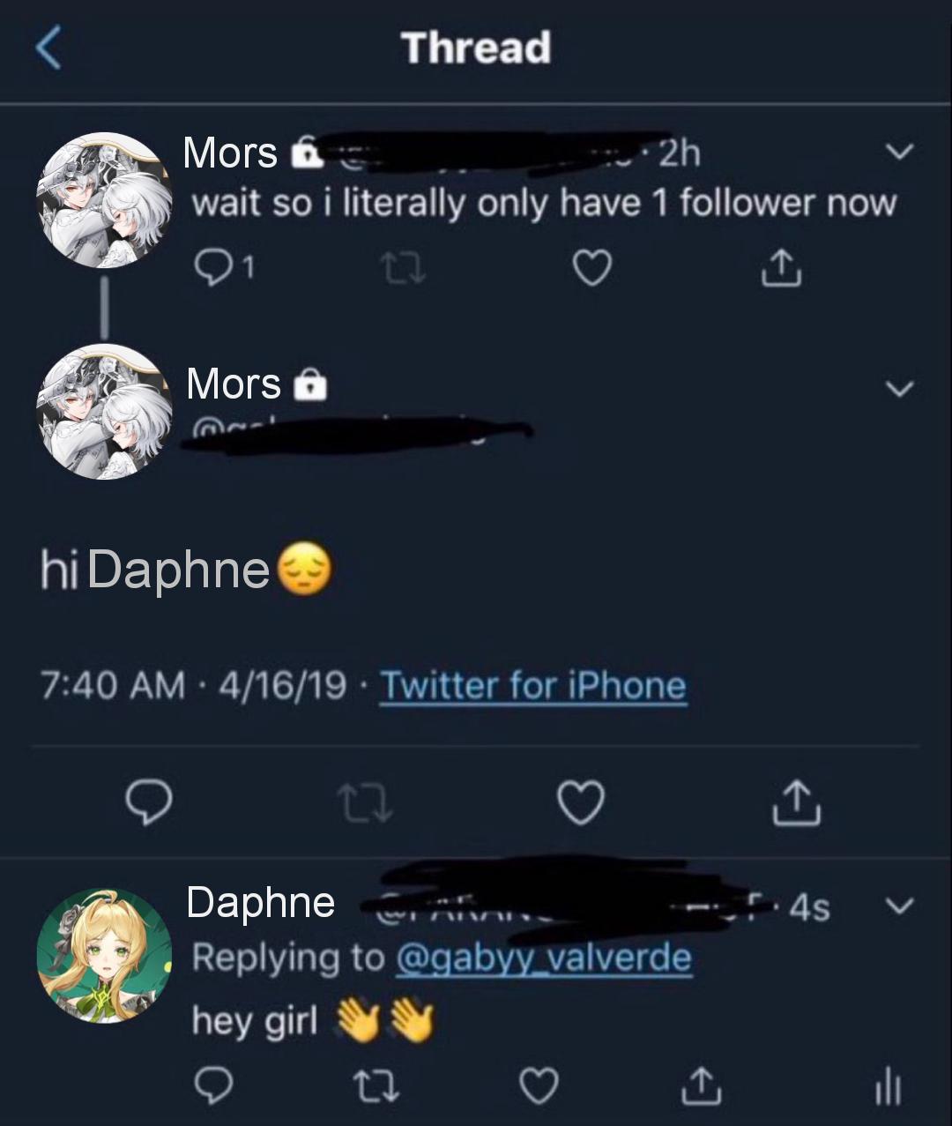
Task: Open Daphne's blonde-haired profile picture
Action: click(104, 956)
